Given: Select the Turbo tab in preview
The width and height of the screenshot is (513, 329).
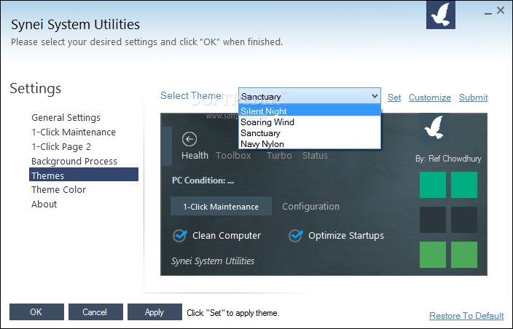Looking at the screenshot, I should point(279,156).
